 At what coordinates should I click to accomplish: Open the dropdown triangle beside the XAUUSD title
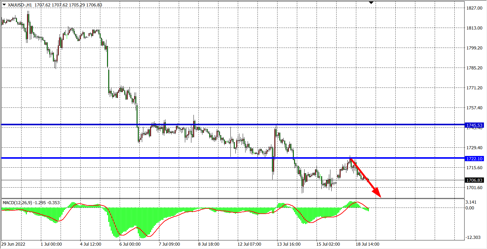coord(4,5)
